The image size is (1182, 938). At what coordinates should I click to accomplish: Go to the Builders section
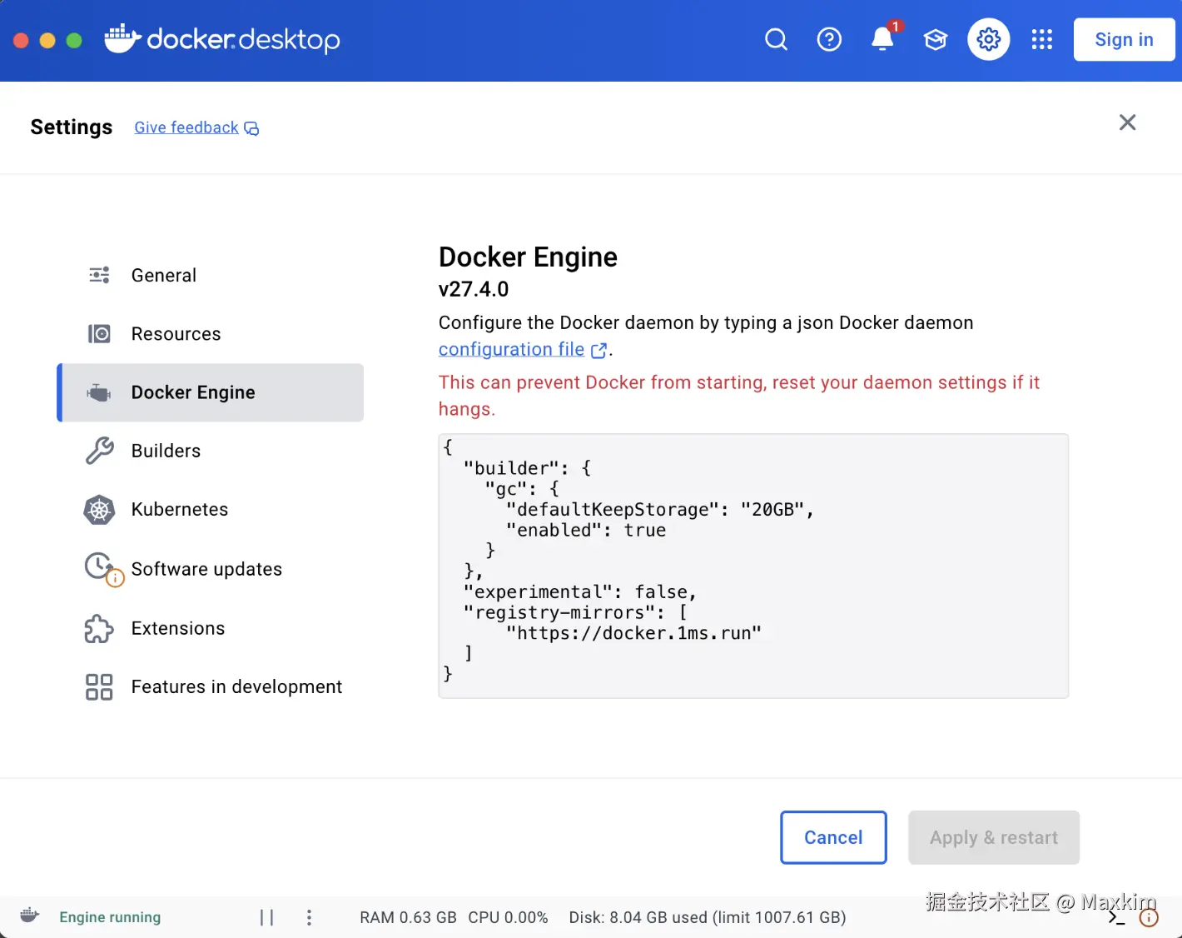point(210,451)
